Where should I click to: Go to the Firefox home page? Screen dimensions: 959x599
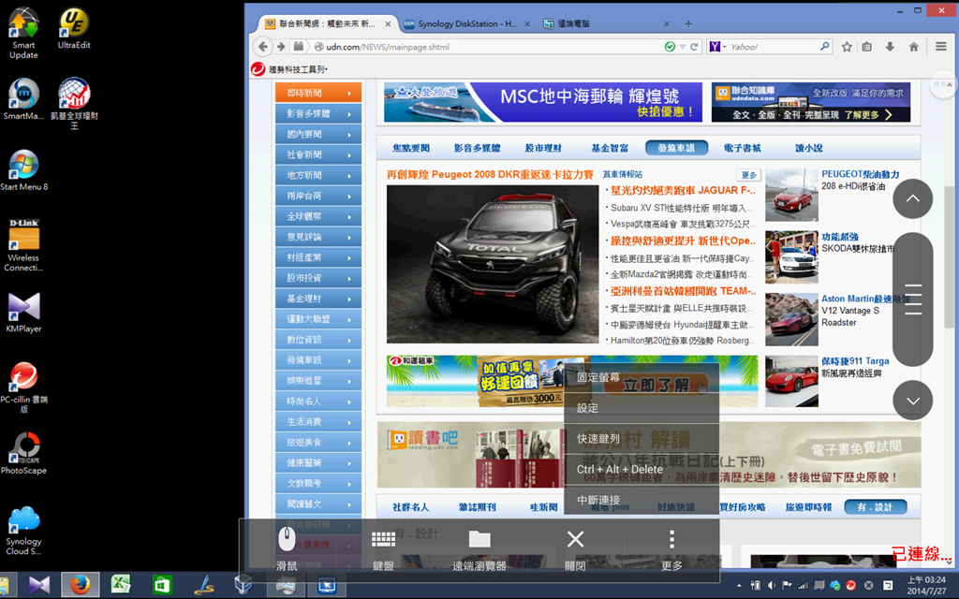(x=914, y=47)
